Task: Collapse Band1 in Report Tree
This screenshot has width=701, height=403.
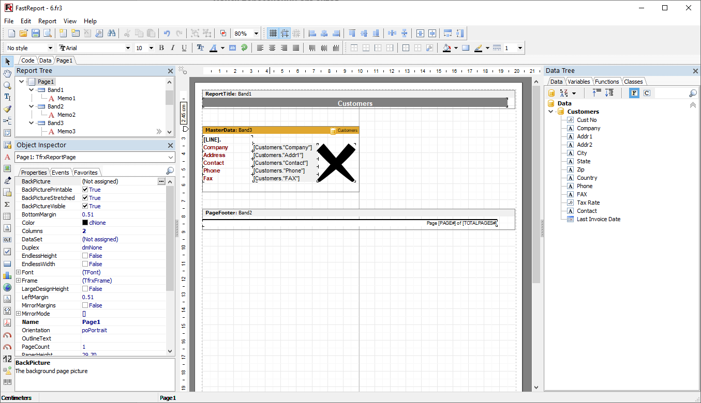Action: [31, 90]
